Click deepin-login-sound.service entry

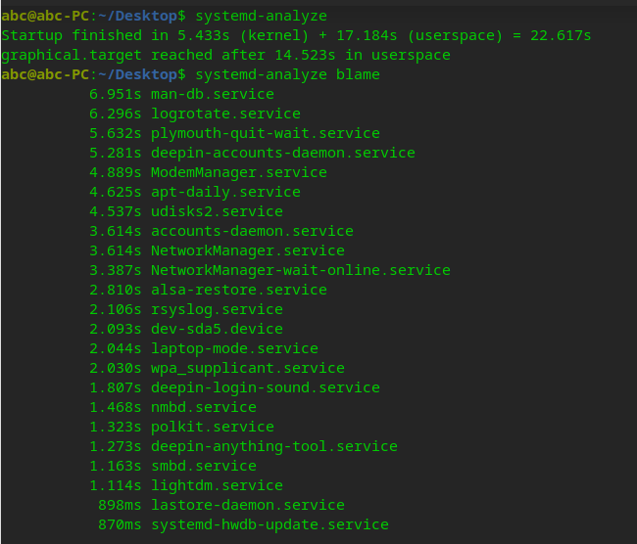tap(265, 387)
